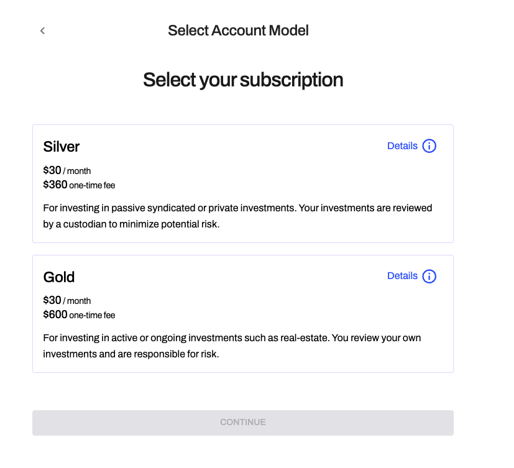
Task: Click the Gold $30 / month price
Action: click(x=67, y=300)
